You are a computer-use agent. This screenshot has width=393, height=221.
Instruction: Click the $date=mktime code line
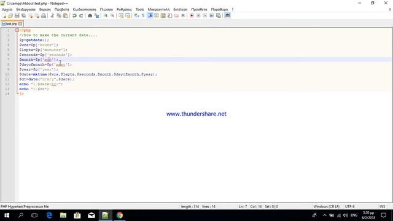pyautogui.click(x=88, y=74)
